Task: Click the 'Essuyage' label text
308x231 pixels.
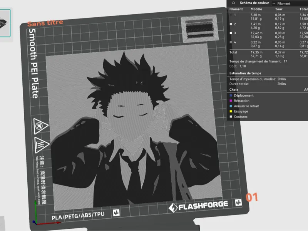Action: coord(241,111)
